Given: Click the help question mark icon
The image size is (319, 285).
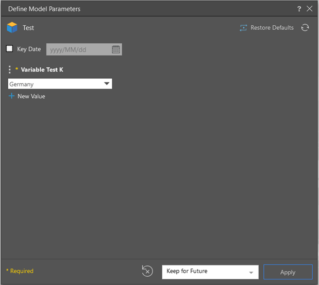Looking at the screenshot, I should pos(299,9).
